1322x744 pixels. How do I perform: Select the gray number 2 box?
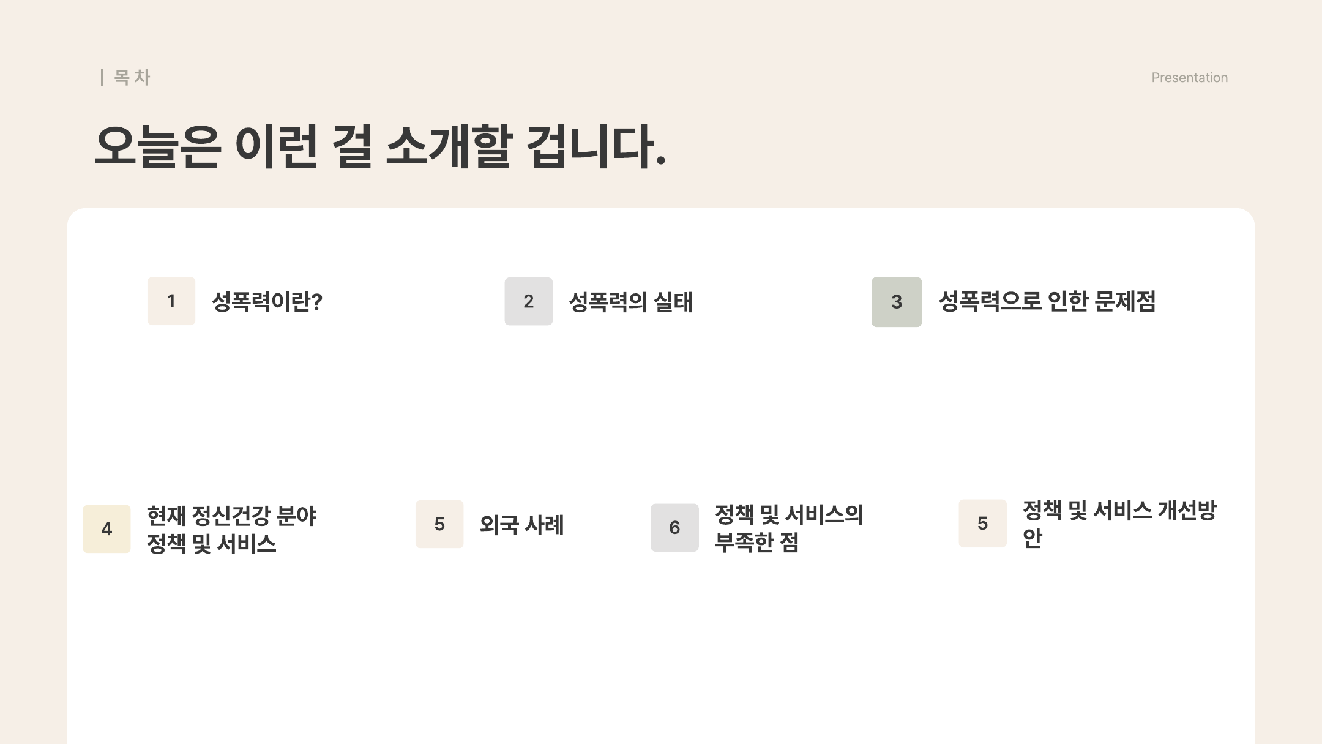[528, 301]
